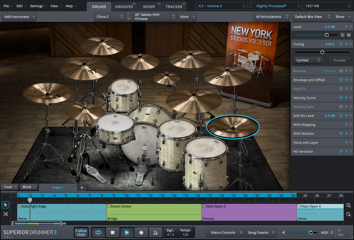Viewport: 354px width, 240px height.
Task: Open the Show dropdown button
Action: (x=342, y=17)
